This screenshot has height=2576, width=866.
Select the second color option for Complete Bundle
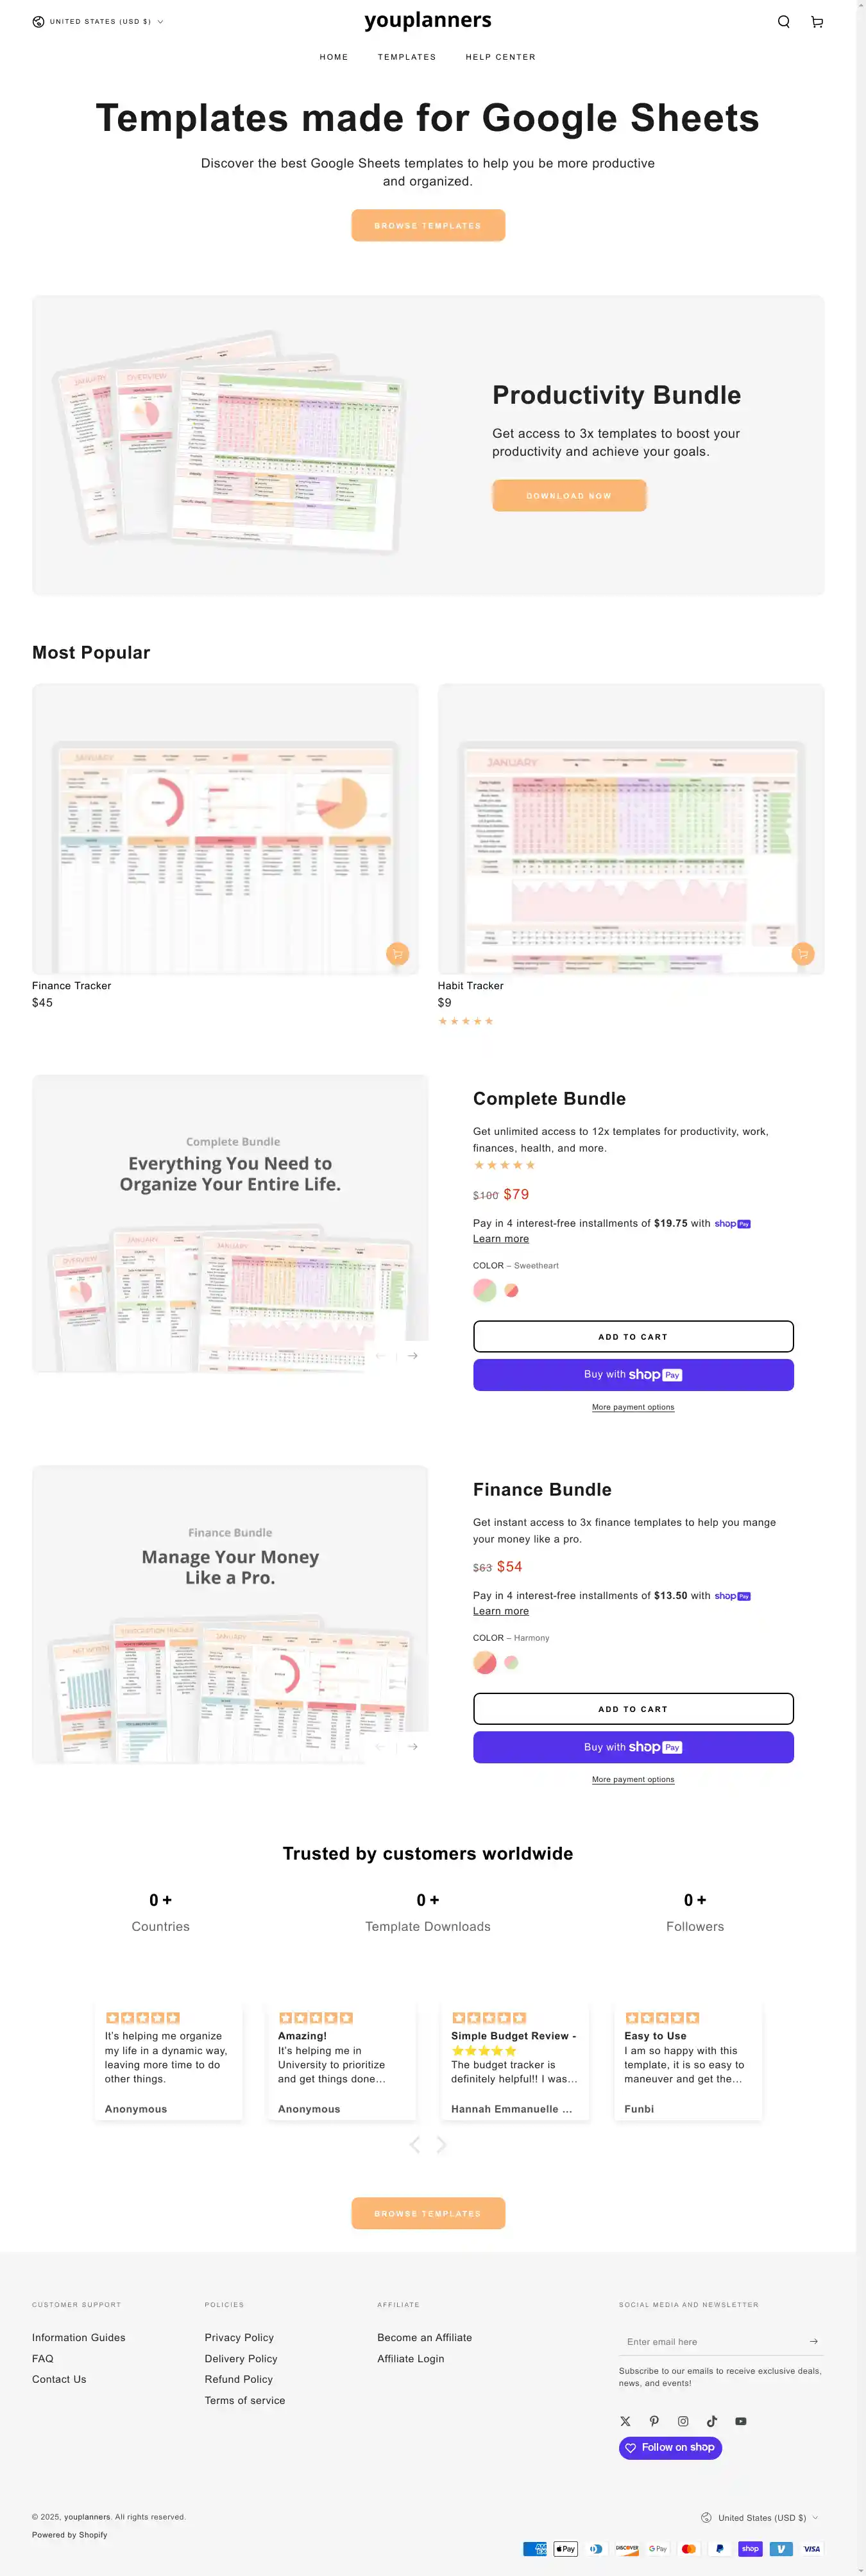[x=511, y=1290]
